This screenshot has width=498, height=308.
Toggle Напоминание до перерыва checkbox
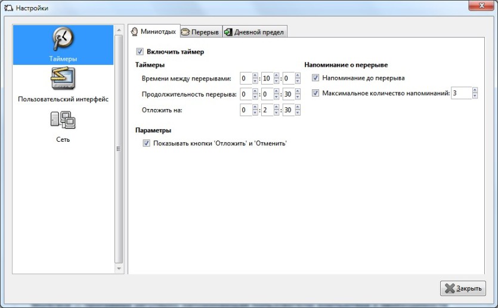coord(315,77)
